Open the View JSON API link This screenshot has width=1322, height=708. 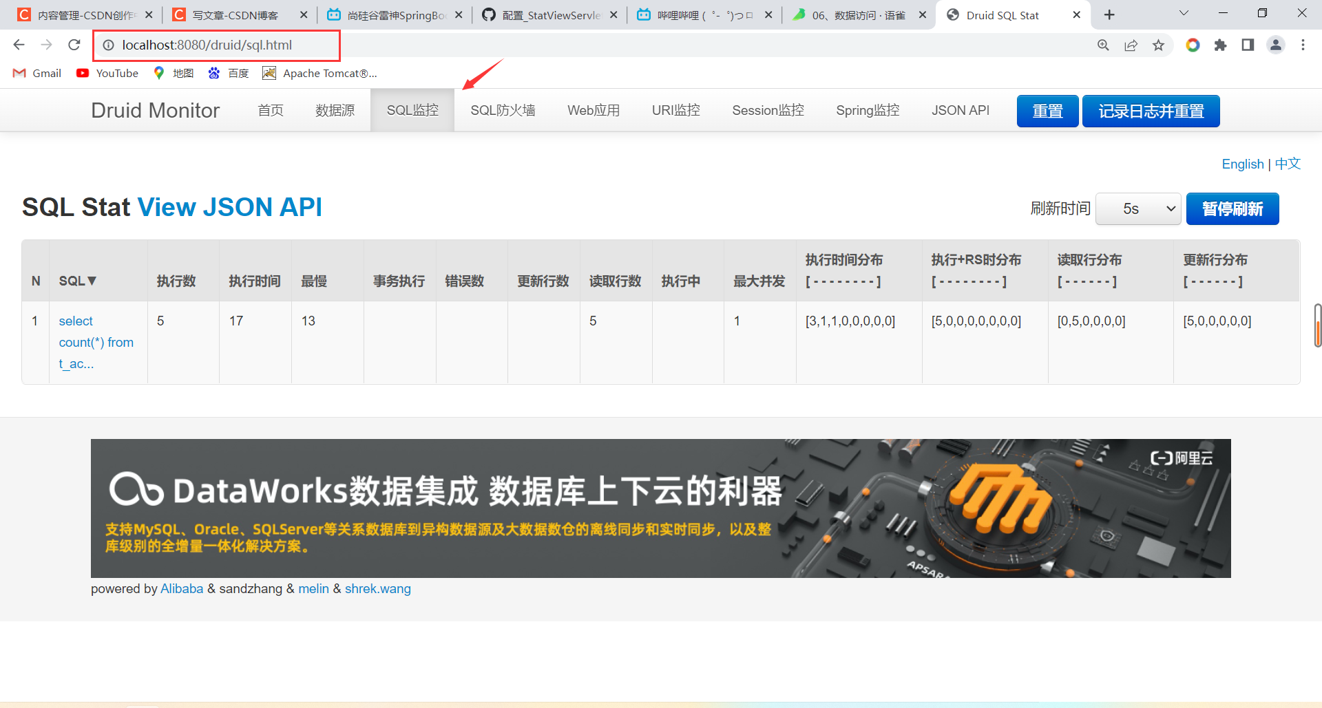[230, 207]
